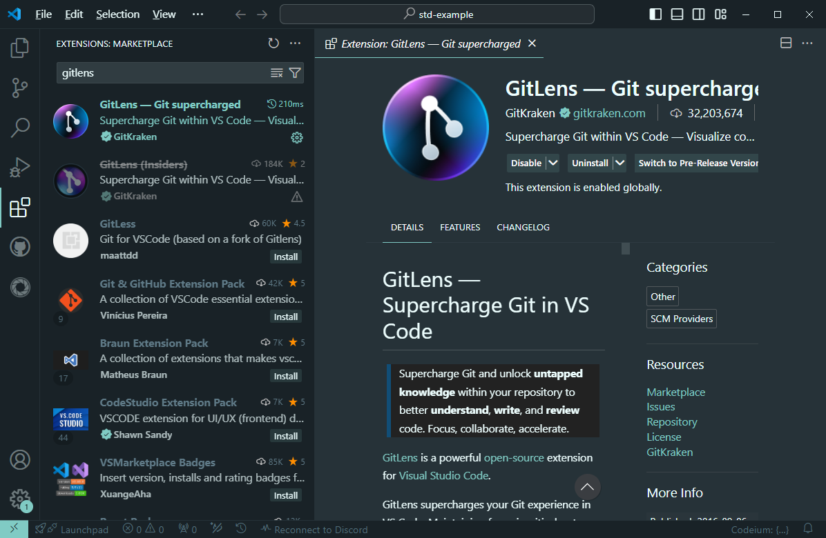
Task: Open the Search view in the activity bar
Action: (x=19, y=128)
